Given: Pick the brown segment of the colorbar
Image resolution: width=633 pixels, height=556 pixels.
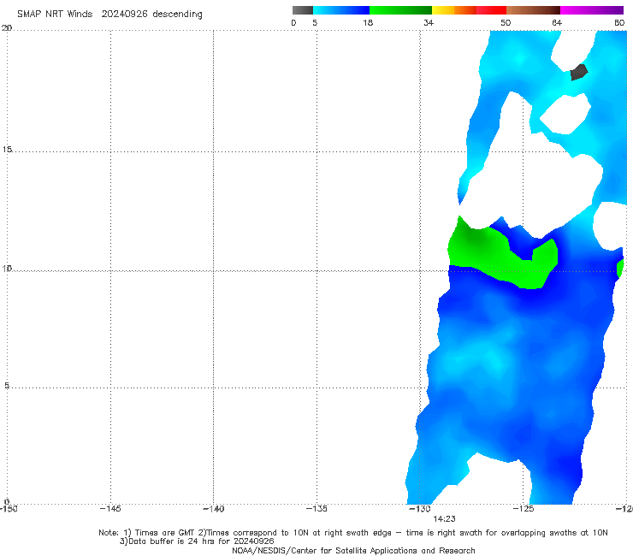Looking at the screenshot, I should pyautogui.click(x=533, y=10).
